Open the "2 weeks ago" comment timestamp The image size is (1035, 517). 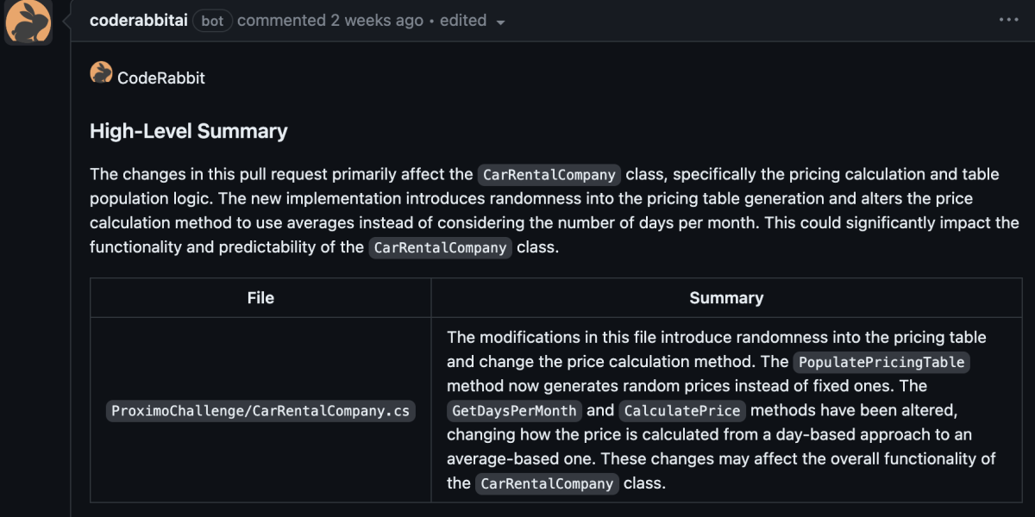[377, 20]
